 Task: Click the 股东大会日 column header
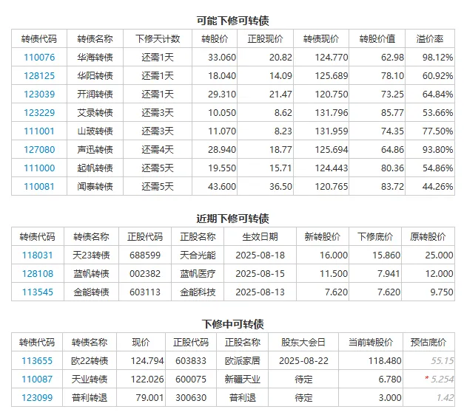pyautogui.click(x=303, y=343)
